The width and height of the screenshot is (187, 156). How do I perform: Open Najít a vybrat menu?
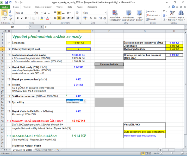click(181, 16)
